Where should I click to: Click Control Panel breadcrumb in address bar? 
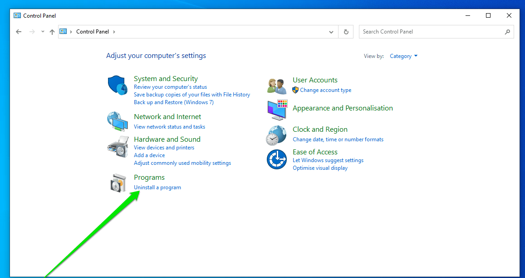(x=93, y=32)
